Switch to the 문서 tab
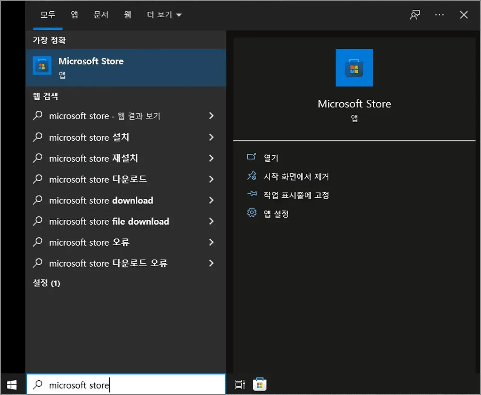Viewport: 481px width, 395px height. coord(101,15)
